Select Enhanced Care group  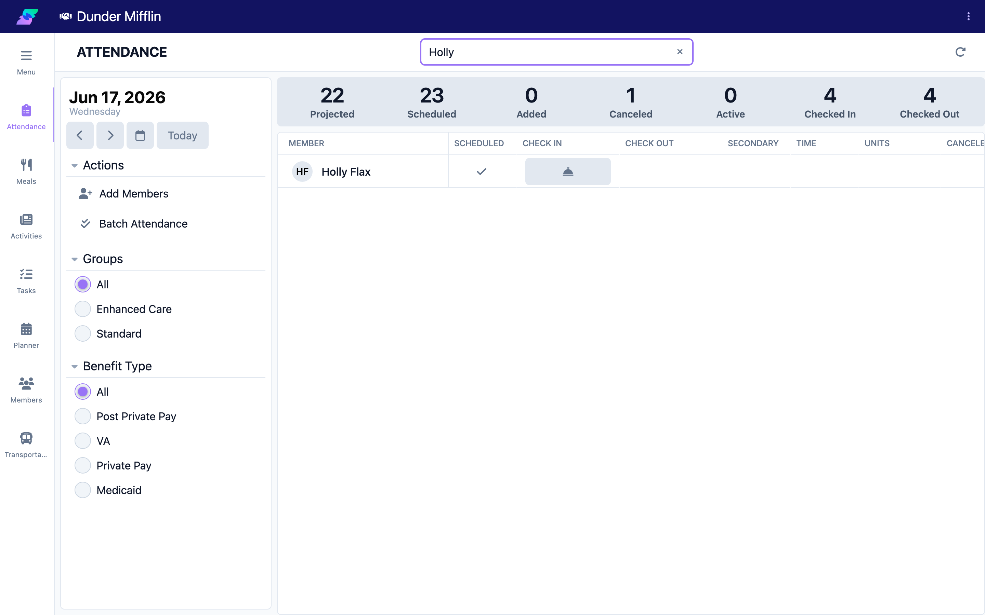click(83, 309)
